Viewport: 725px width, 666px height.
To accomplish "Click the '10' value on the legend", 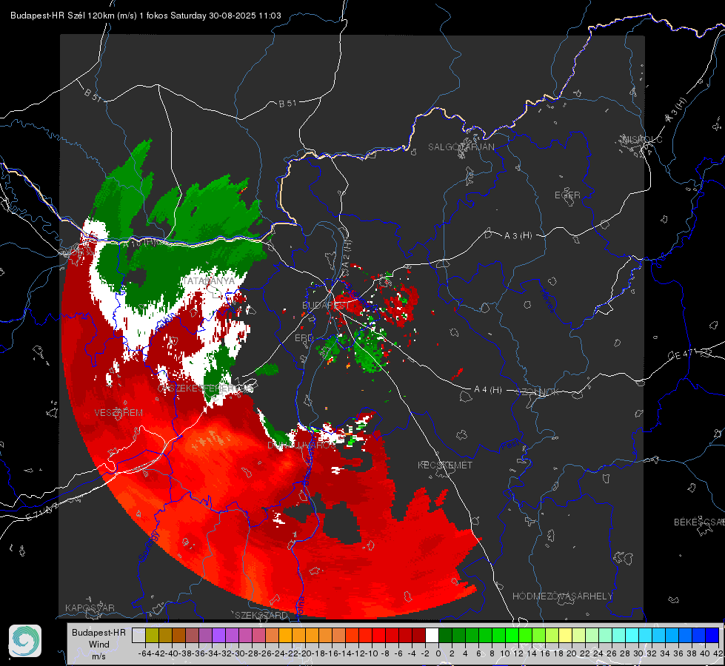I will [505, 653].
